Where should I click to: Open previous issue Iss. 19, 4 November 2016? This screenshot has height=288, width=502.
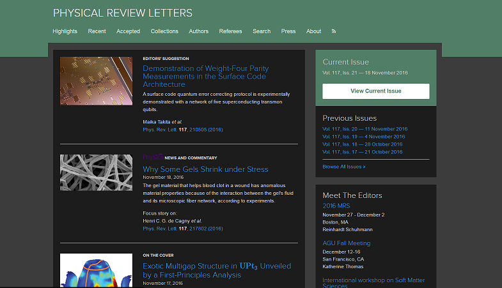(x=364, y=137)
